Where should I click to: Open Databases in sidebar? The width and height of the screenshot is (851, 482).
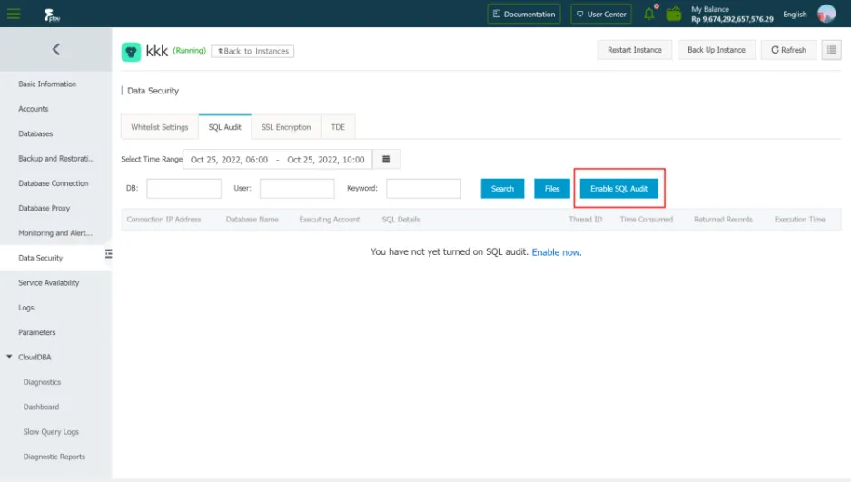[35, 134]
